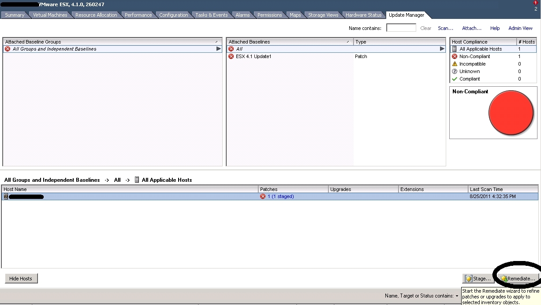This screenshot has height=305, width=541.
Task: Click the Host Compliance column header
Action: click(x=483, y=42)
